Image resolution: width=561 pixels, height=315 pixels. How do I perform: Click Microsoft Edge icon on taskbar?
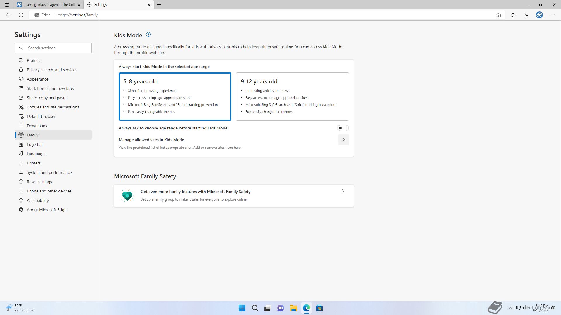(x=306, y=308)
